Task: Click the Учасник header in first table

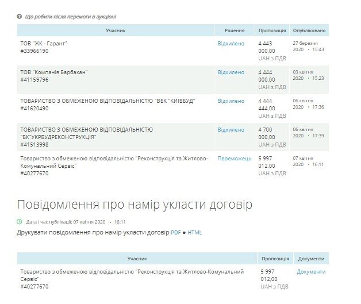Action: pyautogui.click(x=116, y=30)
